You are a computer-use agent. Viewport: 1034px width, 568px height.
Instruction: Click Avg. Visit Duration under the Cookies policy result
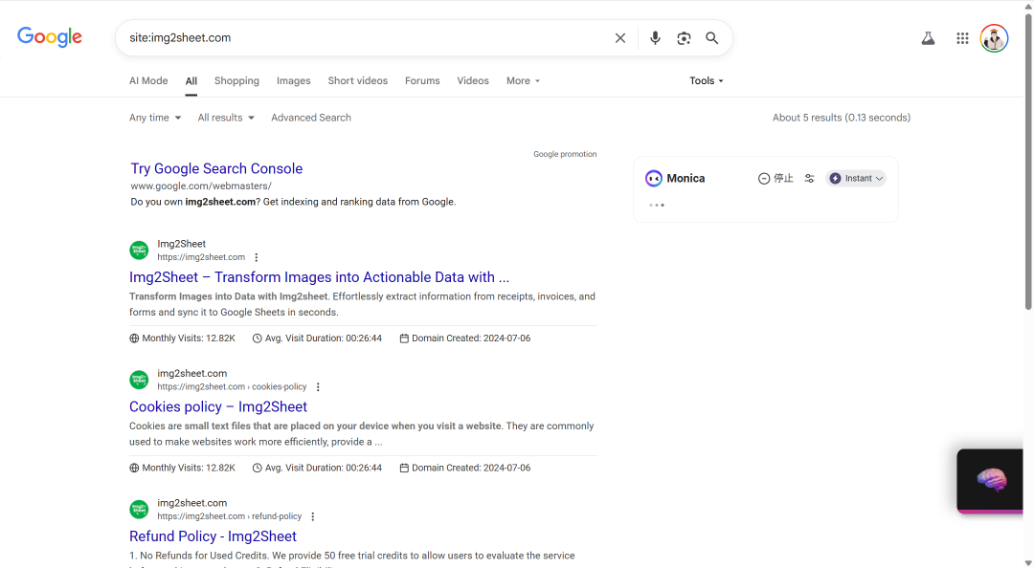pyautogui.click(x=317, y=468)
